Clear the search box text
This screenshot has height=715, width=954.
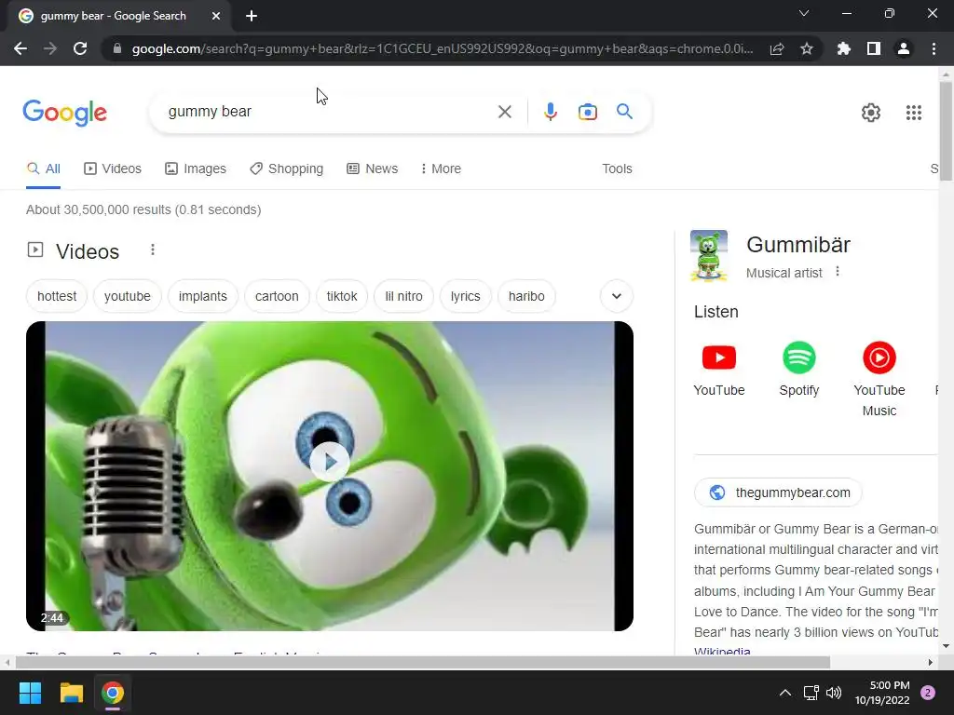click(x=504, y=112)
